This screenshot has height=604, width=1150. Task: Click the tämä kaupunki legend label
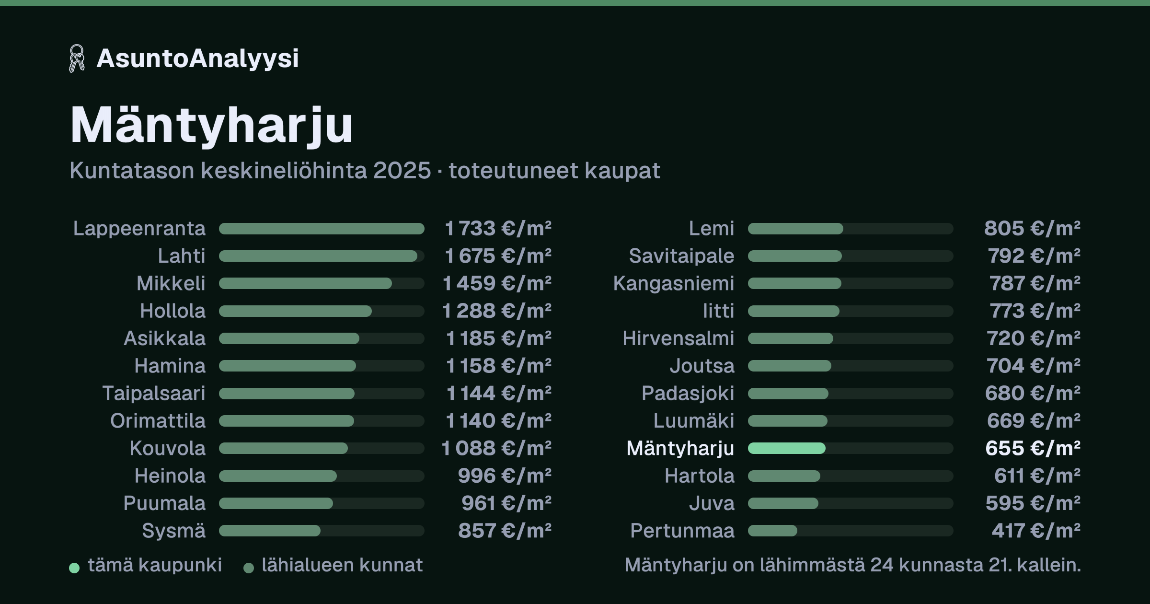[x=155, y=565]
